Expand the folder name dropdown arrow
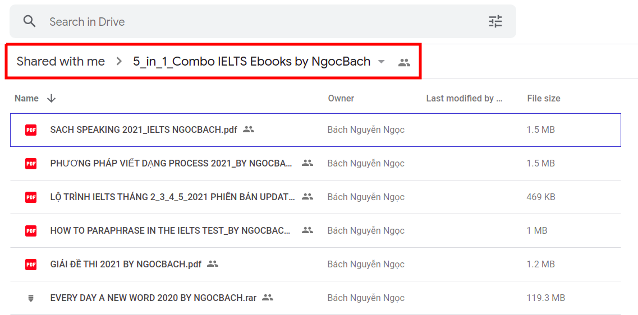 click(381, 62)
